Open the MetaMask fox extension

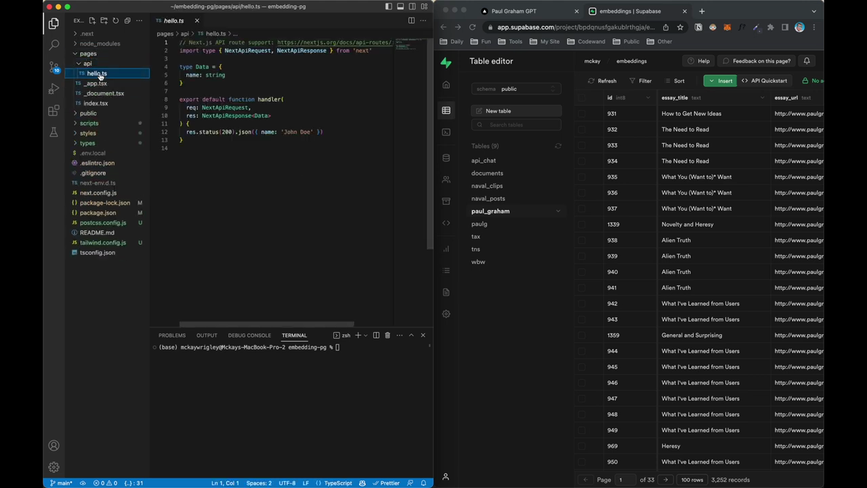pos(727,27)
